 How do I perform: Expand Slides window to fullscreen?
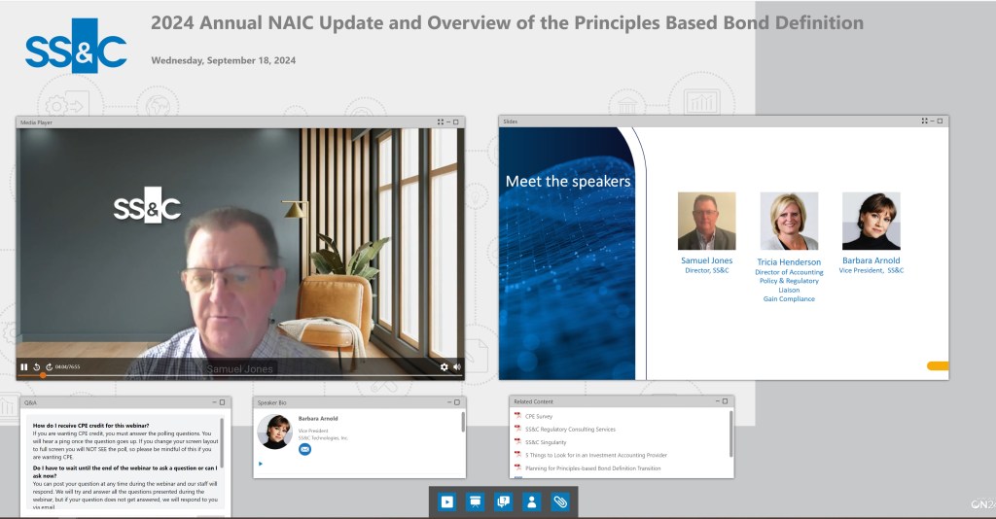[925, 121]
